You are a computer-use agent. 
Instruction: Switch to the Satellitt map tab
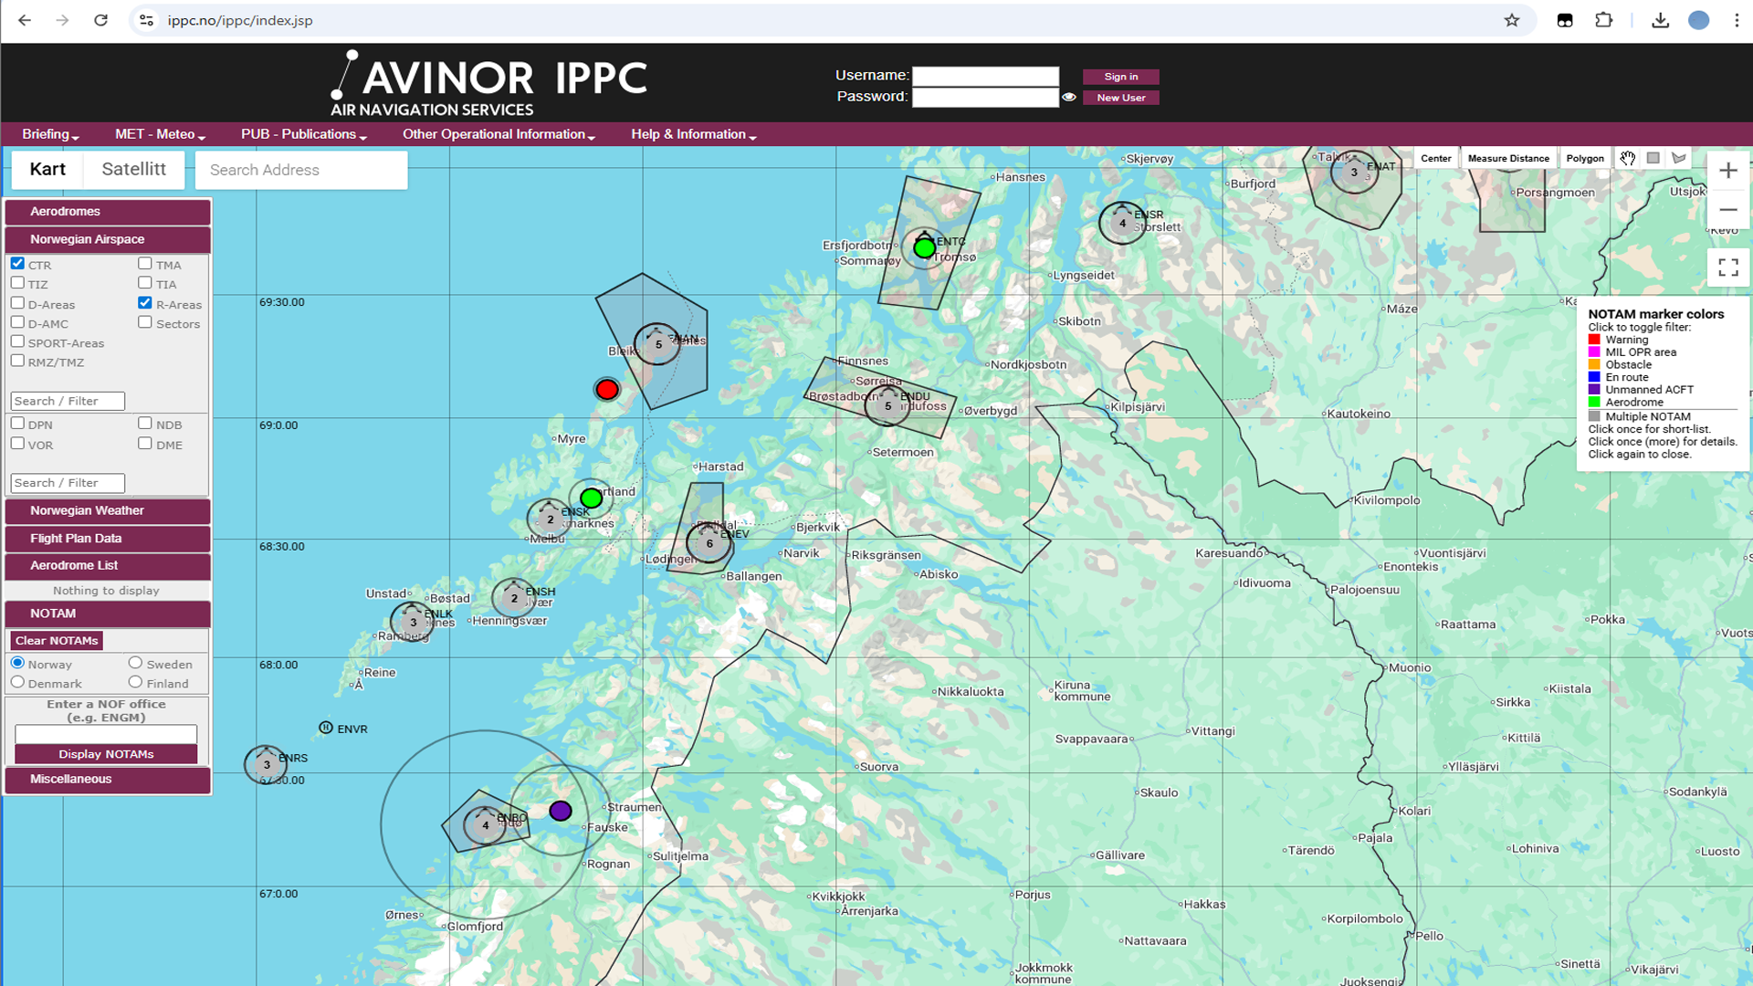(x=133, y=169)
